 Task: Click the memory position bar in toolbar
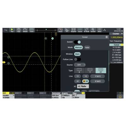pyautogui.click(x=46, y=30)
